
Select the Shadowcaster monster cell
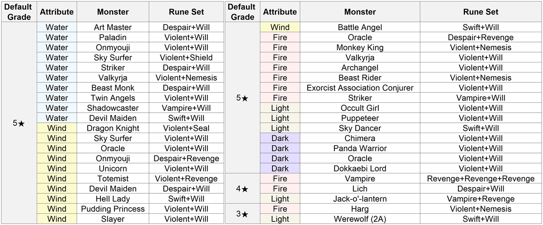pos(113,108)
